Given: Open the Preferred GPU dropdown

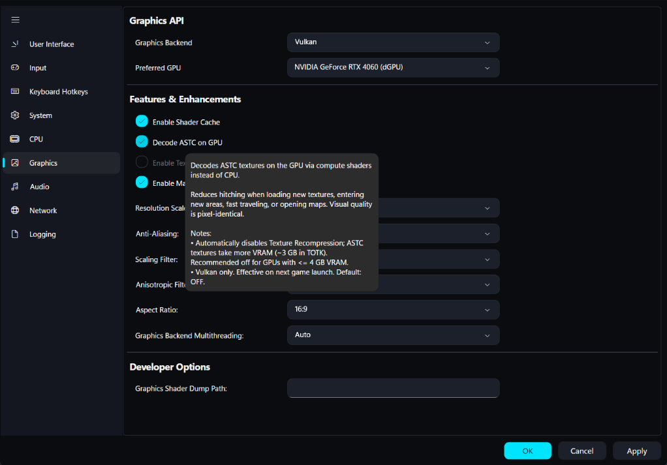Looking at the screenshot, I should (393, 68).
